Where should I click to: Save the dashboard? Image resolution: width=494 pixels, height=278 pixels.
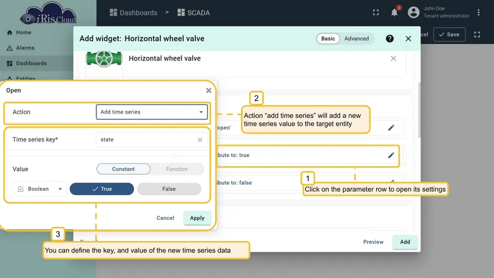coord(450,35)
